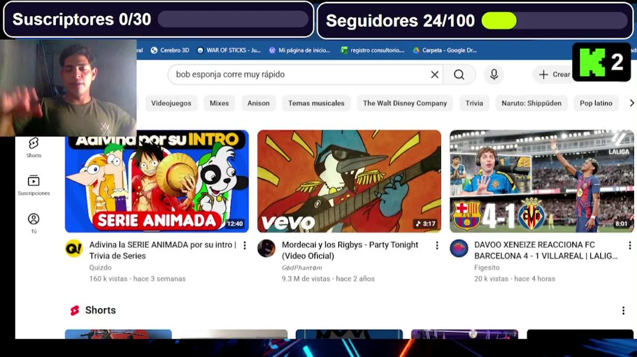The image size is (637, 357).
Task: Open the Mi página de inicio bookmark
Action: point(300,50)
